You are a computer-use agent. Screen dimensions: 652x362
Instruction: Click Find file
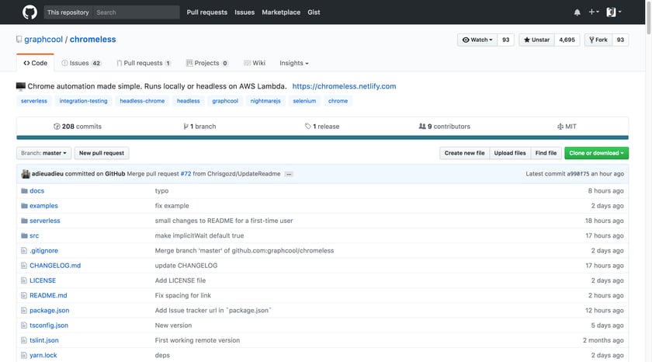(546, 153)
